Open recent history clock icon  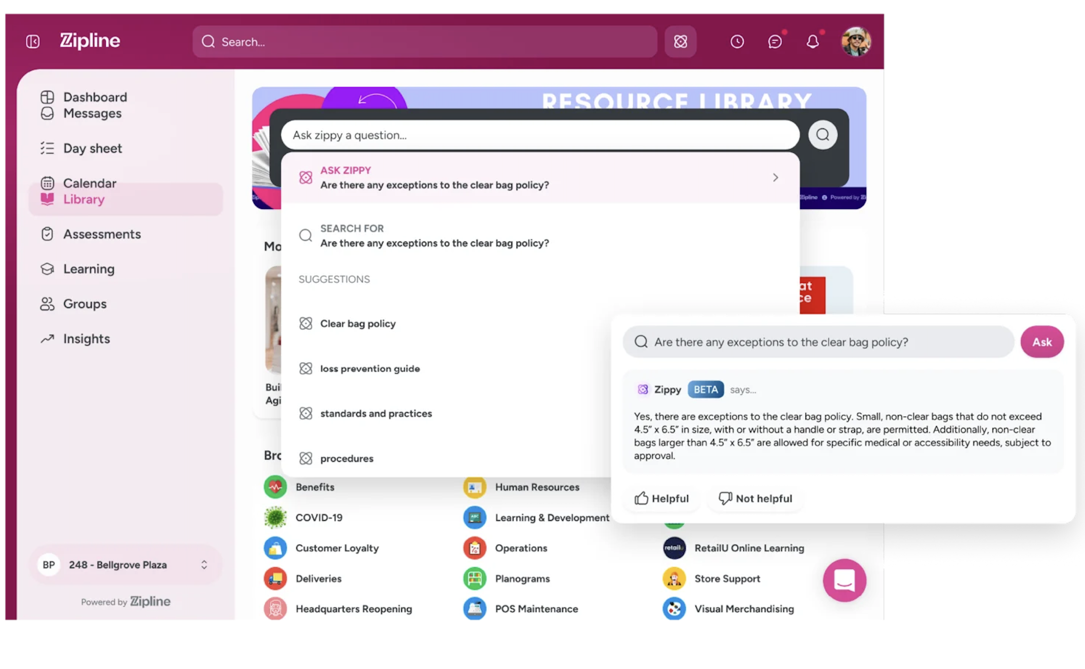click(x=737, y=41)
